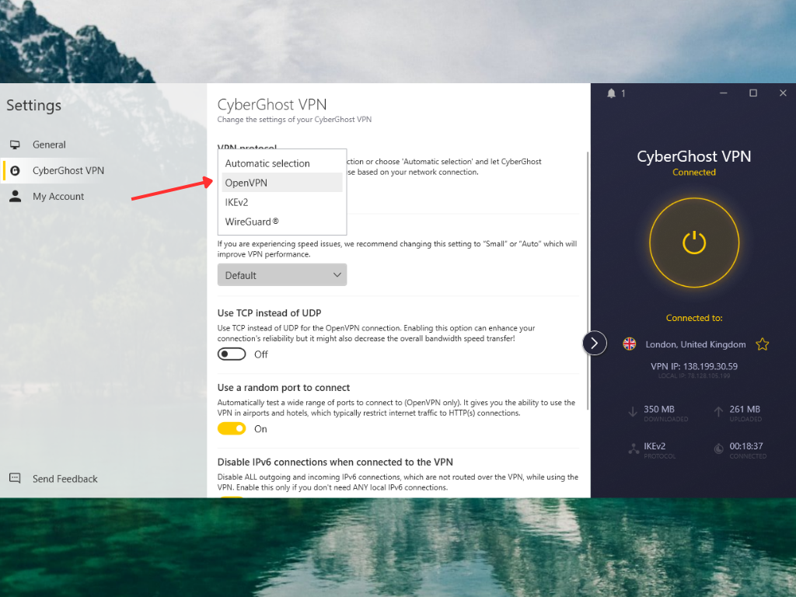Viewport: 796px width, 597px height.
Task: Open the notifications bell icon
Action: (611, 93)
